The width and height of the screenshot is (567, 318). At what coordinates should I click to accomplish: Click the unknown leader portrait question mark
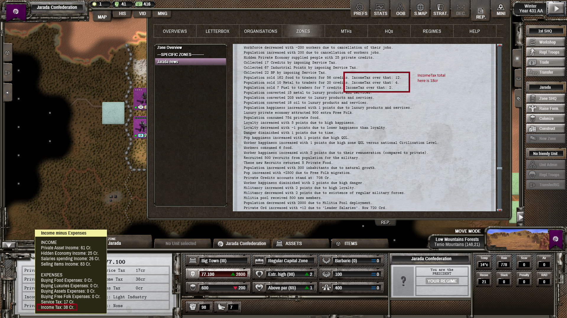pos(403,281)
